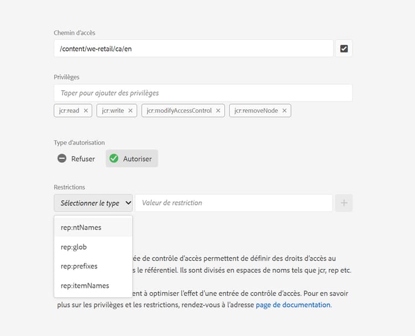The width and height of the screenshot is (415, 336).
Task: Click the grey minus Refuser icon
Action: click(63, 159)
